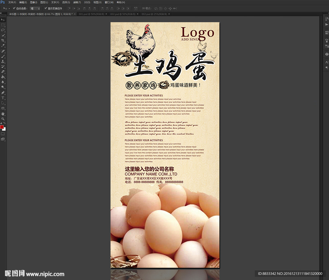Select the Eraser tool
The image size is (329, 280).
tap(3, 72)
